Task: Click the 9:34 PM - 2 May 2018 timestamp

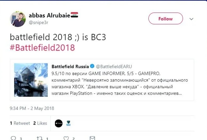Action: [32, 108]
